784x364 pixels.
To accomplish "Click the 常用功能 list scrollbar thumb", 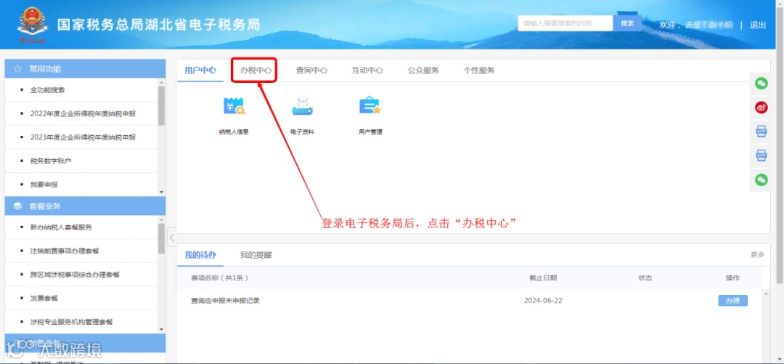I will pyautogui.click(x=161, y=105).
